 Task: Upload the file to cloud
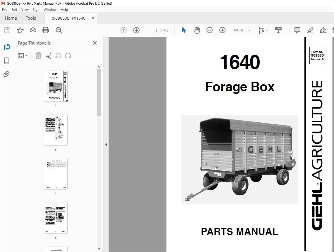pos(33,30)
